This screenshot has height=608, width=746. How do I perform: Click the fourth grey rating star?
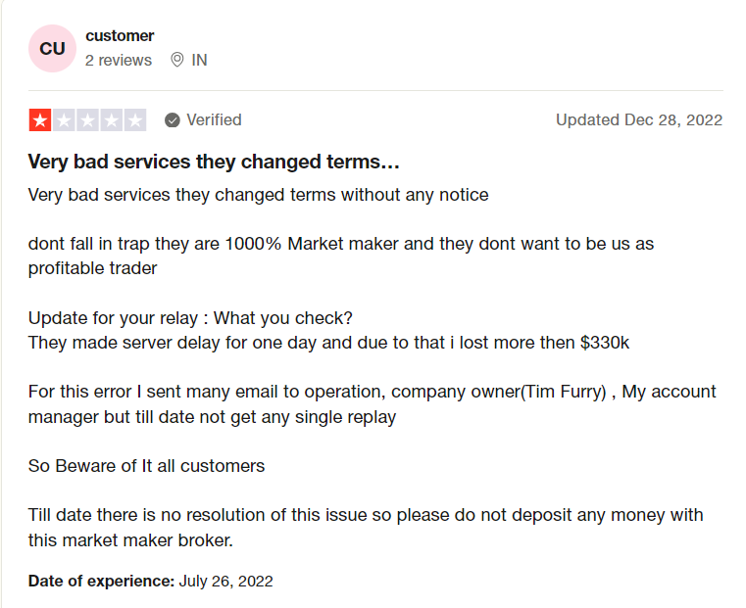112,120
